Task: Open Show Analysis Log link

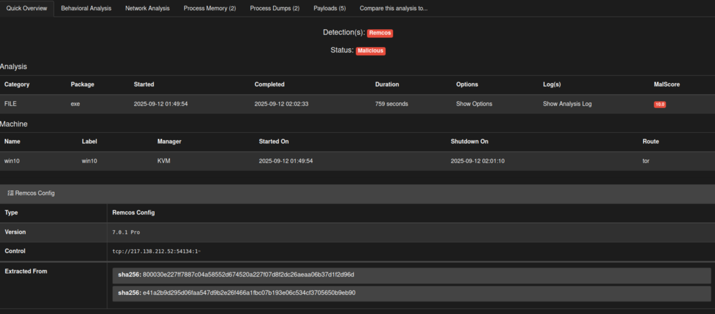Action: (x=567, y=104)
